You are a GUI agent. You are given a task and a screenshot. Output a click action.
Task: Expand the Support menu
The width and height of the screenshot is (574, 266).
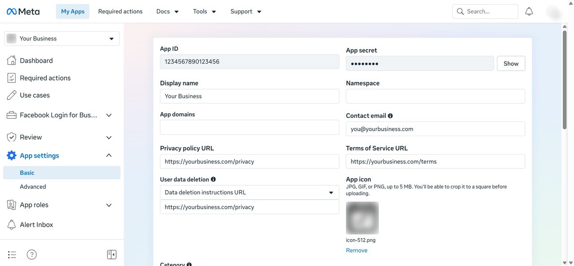[246, 12]
